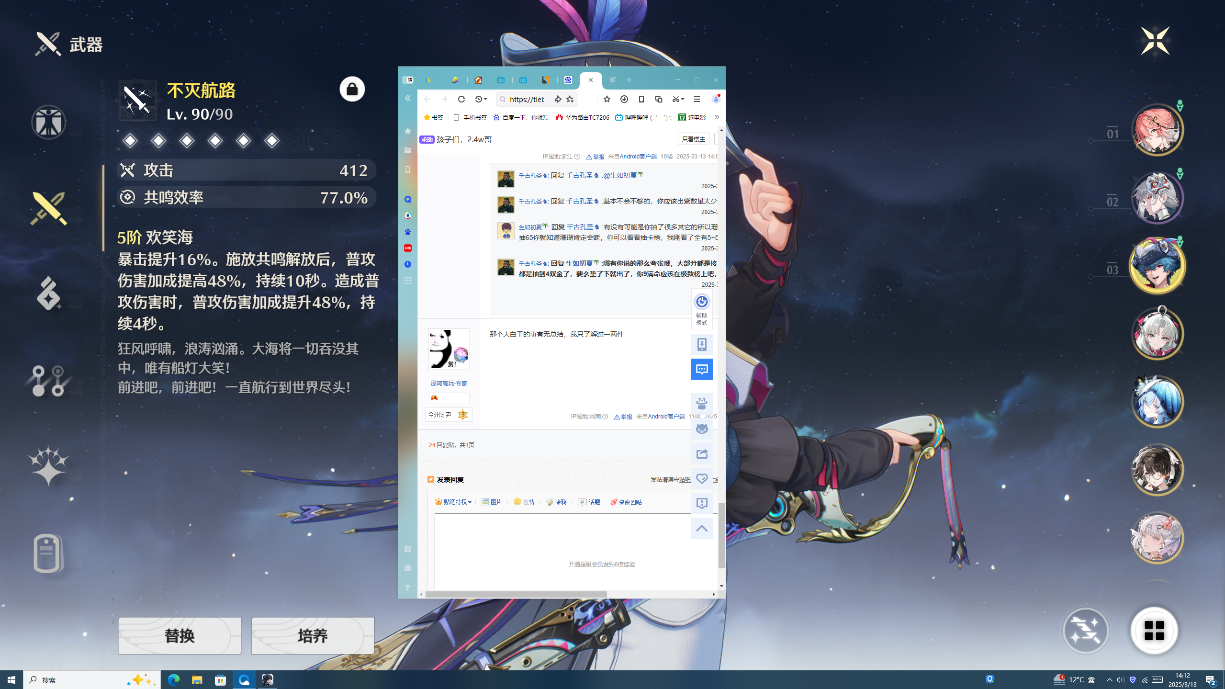Viewport: 1225px width, 689px height.
Task: Open the 手机书签 bookmark
Action: (470, 117)
